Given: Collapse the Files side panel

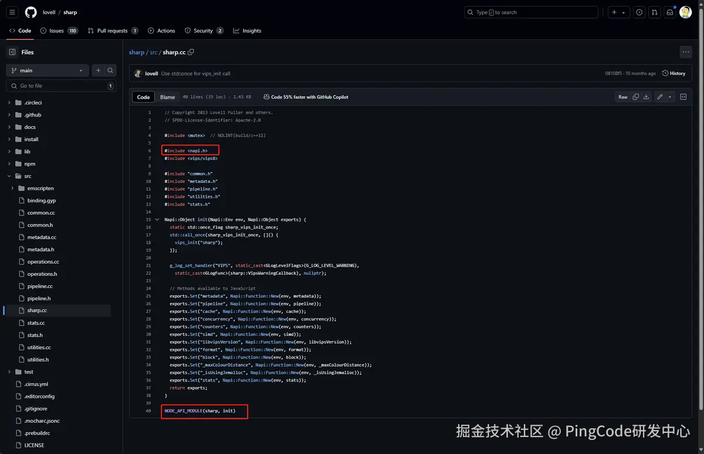Looking at the screenshot, I should point(12,52).
